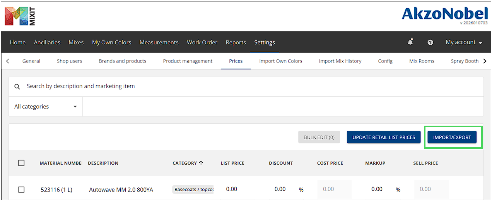Viewport: 492px width, 202px height.
Task: Open the Import Mix History tab
Action: [x=340, y=61]
